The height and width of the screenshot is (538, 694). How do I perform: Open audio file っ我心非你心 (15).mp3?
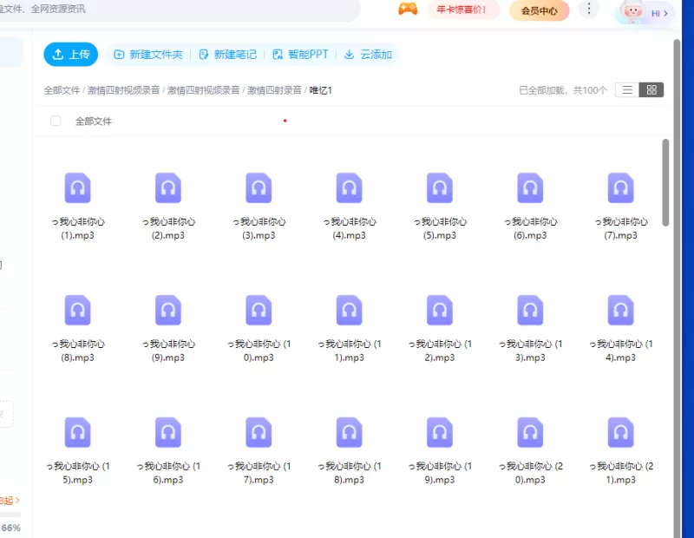pos(78,450)
